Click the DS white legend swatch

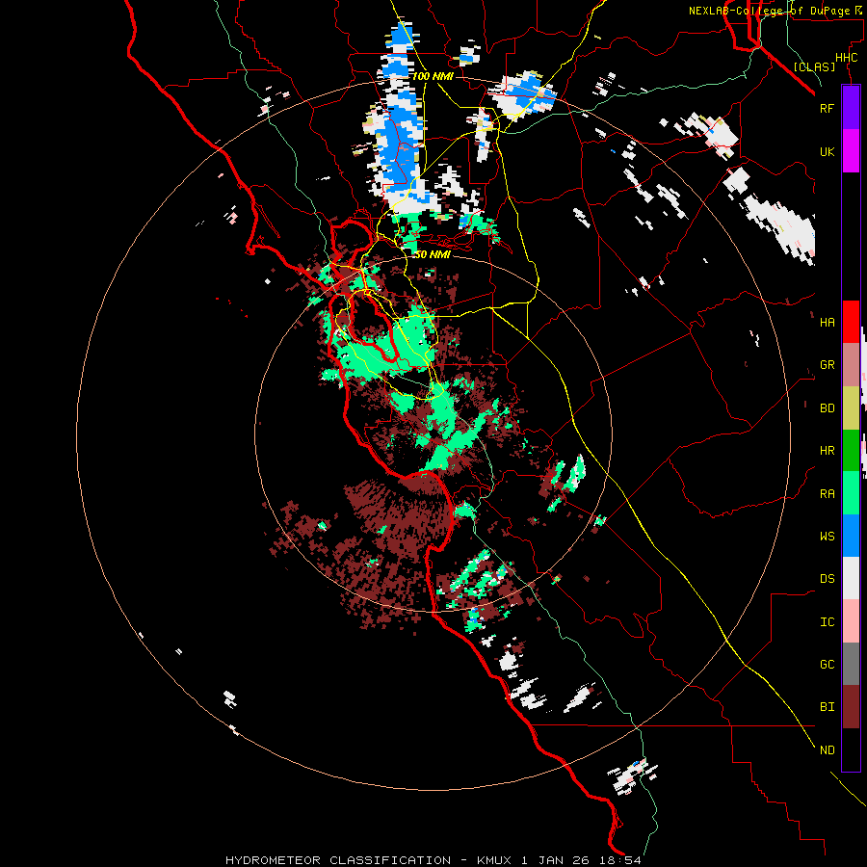(x=851, y=578)
